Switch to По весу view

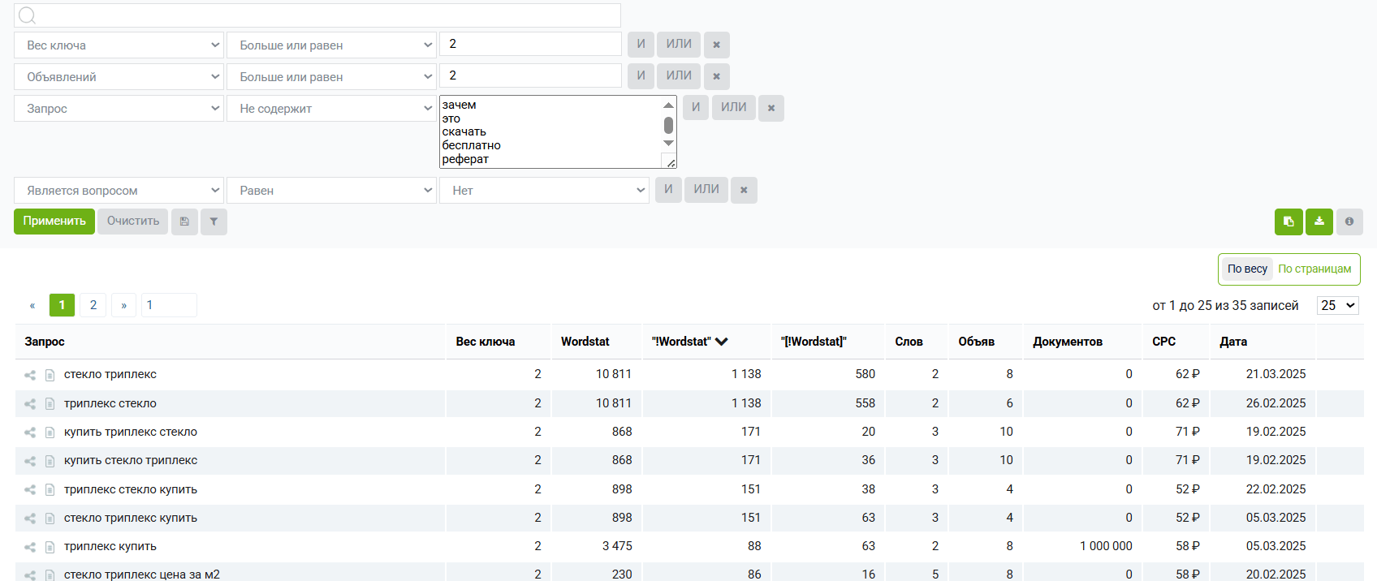click(1247, 269)
